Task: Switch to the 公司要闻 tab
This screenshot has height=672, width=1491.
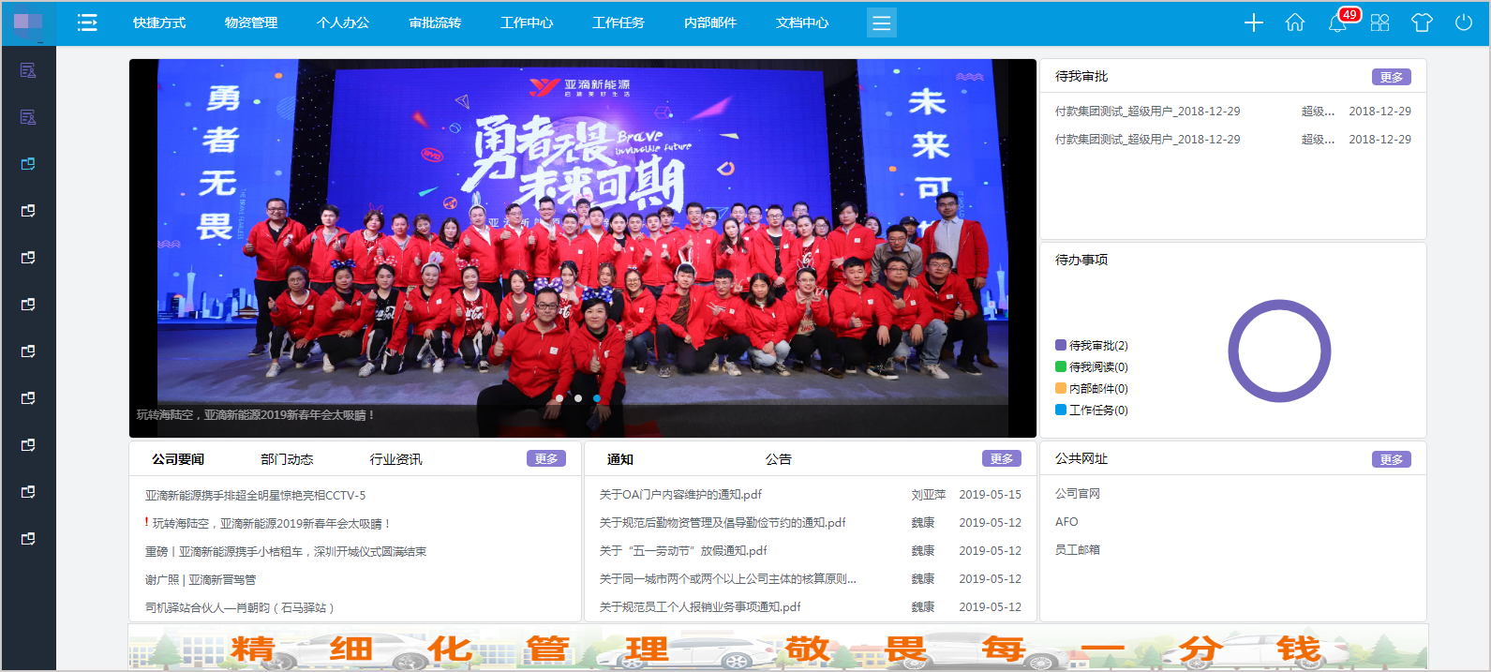Action: 178,459
